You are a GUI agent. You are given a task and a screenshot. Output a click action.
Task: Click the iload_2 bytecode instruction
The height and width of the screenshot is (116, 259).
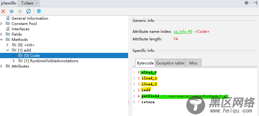pos(149,84)
